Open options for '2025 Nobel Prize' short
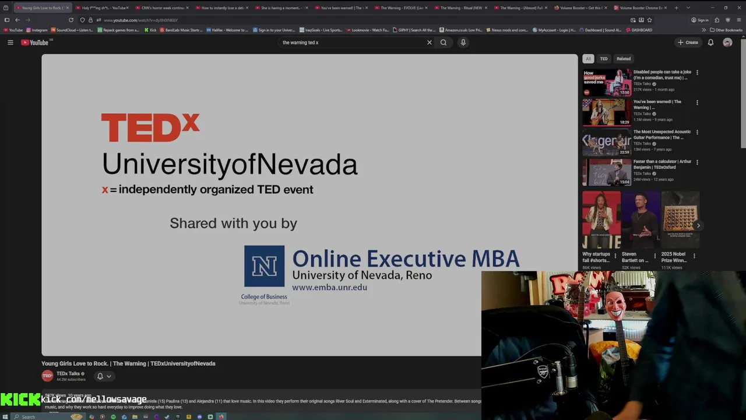 [x=694, y=256]
